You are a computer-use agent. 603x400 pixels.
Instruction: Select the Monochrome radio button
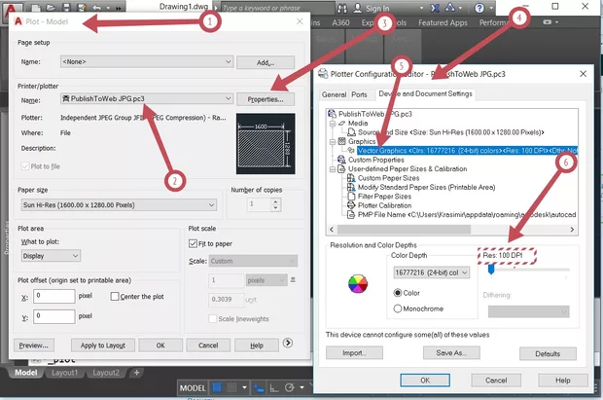[398, 309]
